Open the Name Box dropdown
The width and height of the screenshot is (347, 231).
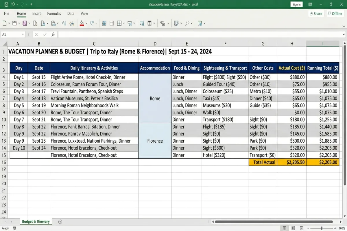tap(23, 34)
